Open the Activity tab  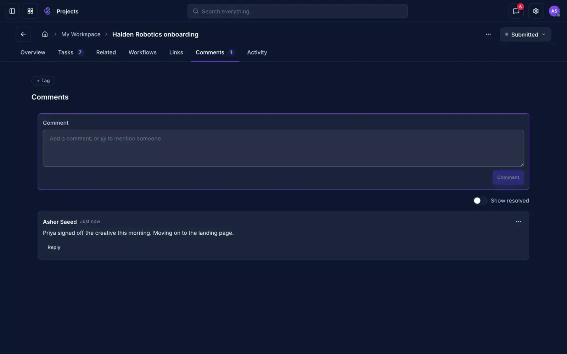[257, 52]
